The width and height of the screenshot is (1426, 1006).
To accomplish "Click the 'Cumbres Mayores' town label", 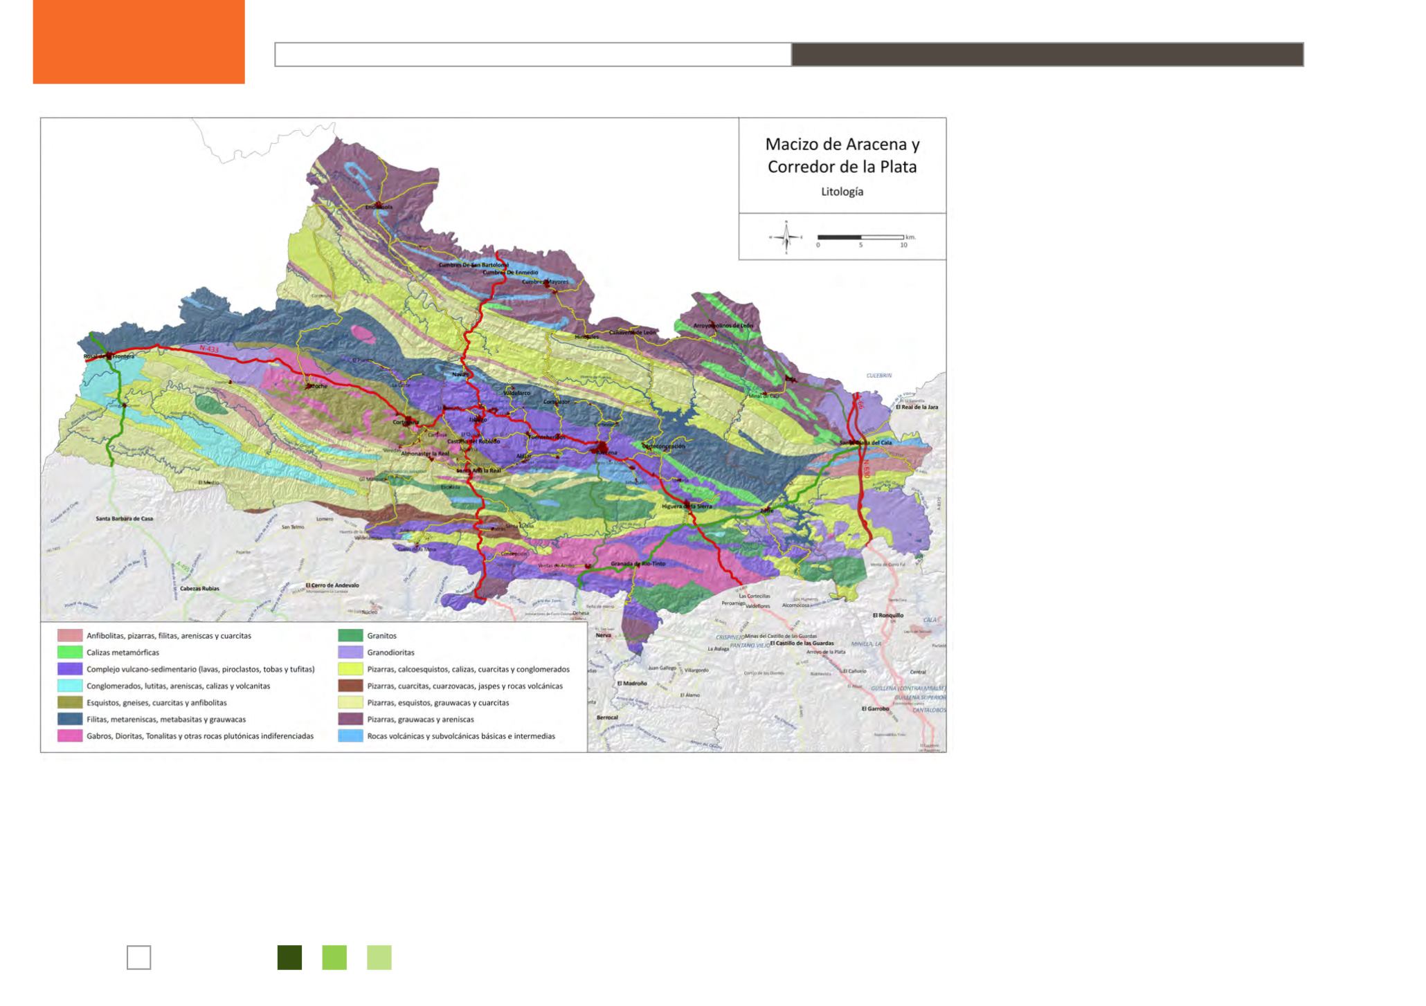I will coord(545,282).
